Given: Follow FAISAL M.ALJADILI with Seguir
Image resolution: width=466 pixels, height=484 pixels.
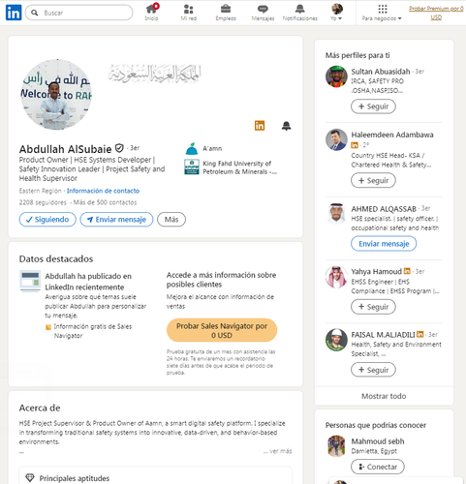Looking at the screenshot, I should tap(373, 370).
